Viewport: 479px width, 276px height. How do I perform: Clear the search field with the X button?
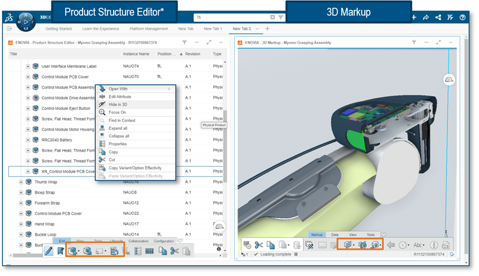coord(272,17)
